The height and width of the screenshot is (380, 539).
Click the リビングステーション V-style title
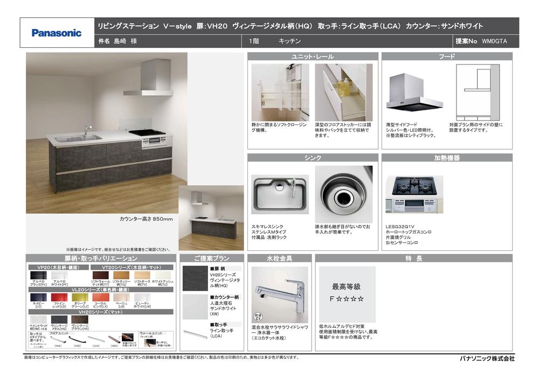point(144,26)
